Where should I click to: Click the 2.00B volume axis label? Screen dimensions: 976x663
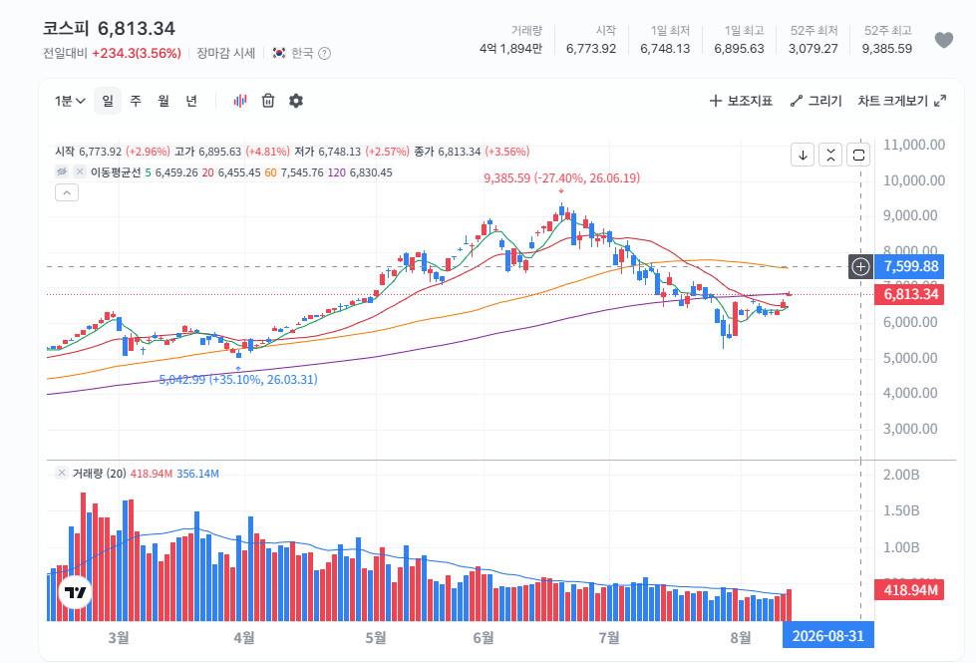[900, 475]
